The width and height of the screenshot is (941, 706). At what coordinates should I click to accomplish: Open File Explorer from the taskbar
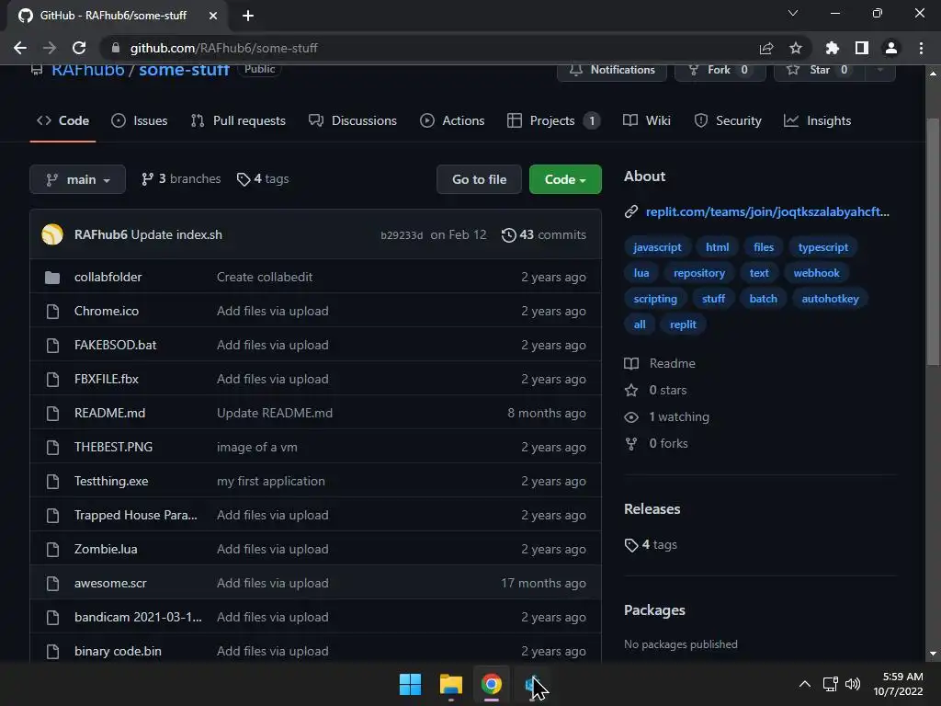pos(450,684)
